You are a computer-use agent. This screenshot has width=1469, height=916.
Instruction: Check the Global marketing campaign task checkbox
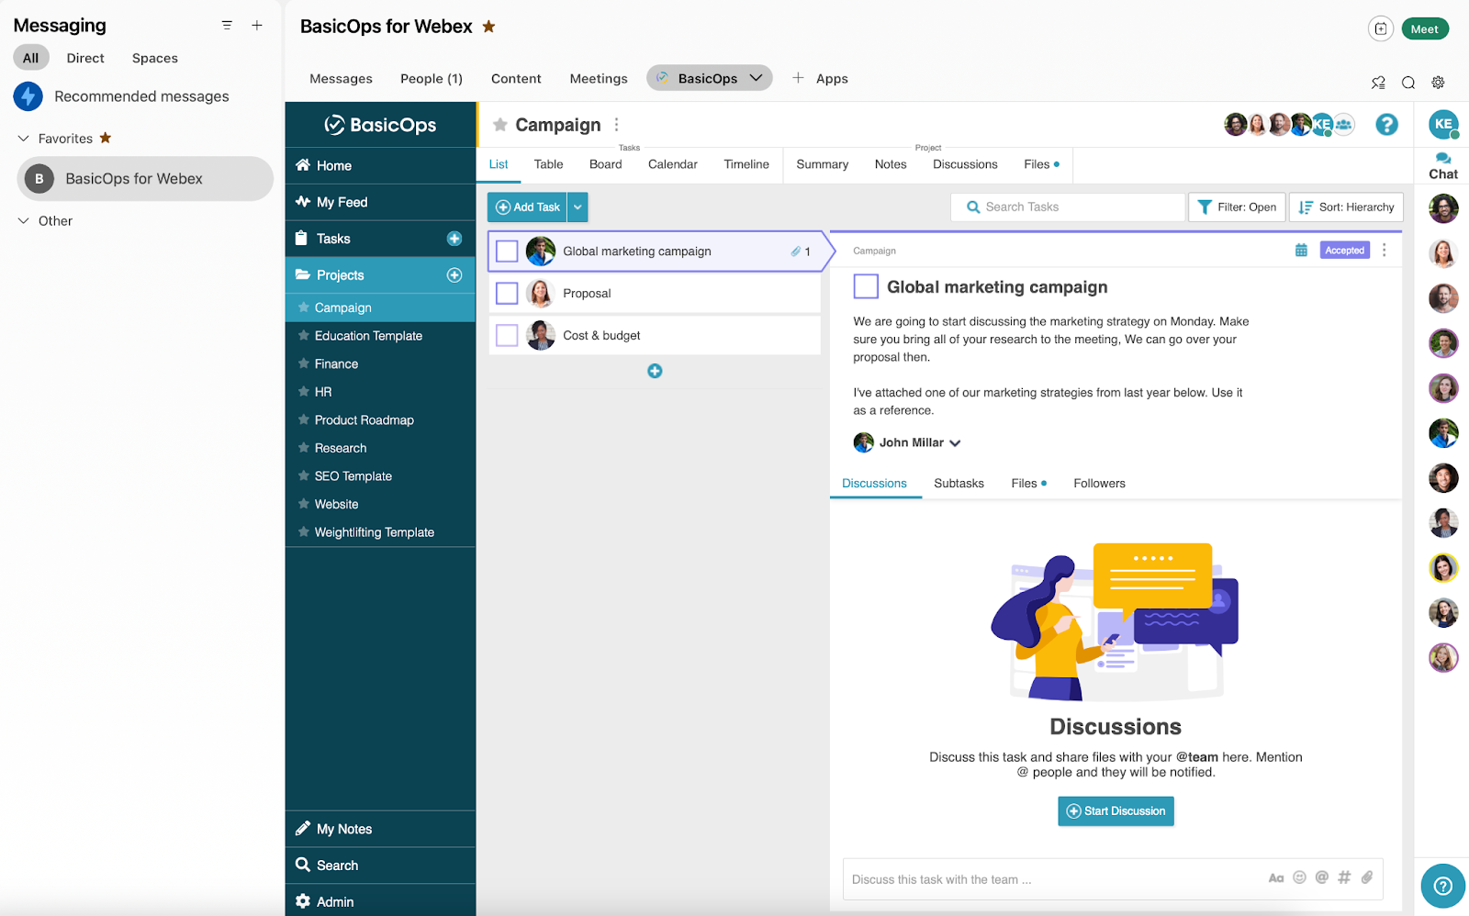point(506,251)
